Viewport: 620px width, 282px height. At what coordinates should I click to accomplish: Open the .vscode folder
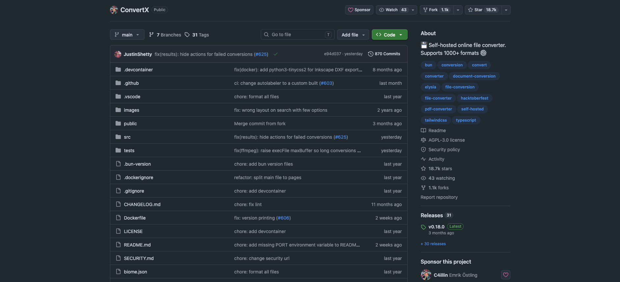point(132,97)
